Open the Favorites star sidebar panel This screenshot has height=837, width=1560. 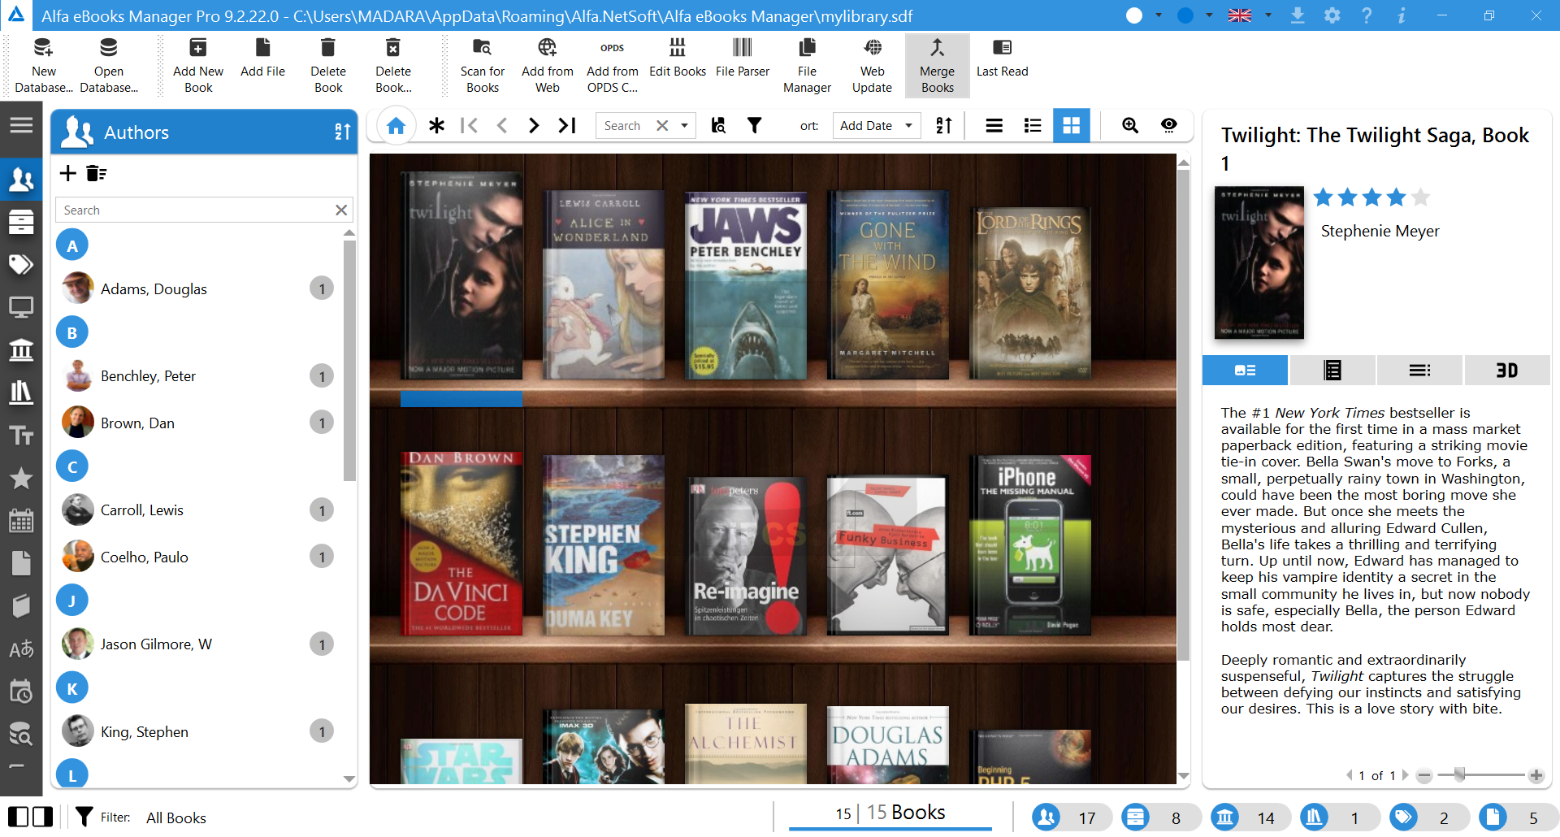point(21,478)
